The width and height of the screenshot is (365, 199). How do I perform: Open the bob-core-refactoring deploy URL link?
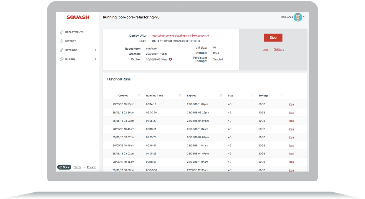point(180,36)
